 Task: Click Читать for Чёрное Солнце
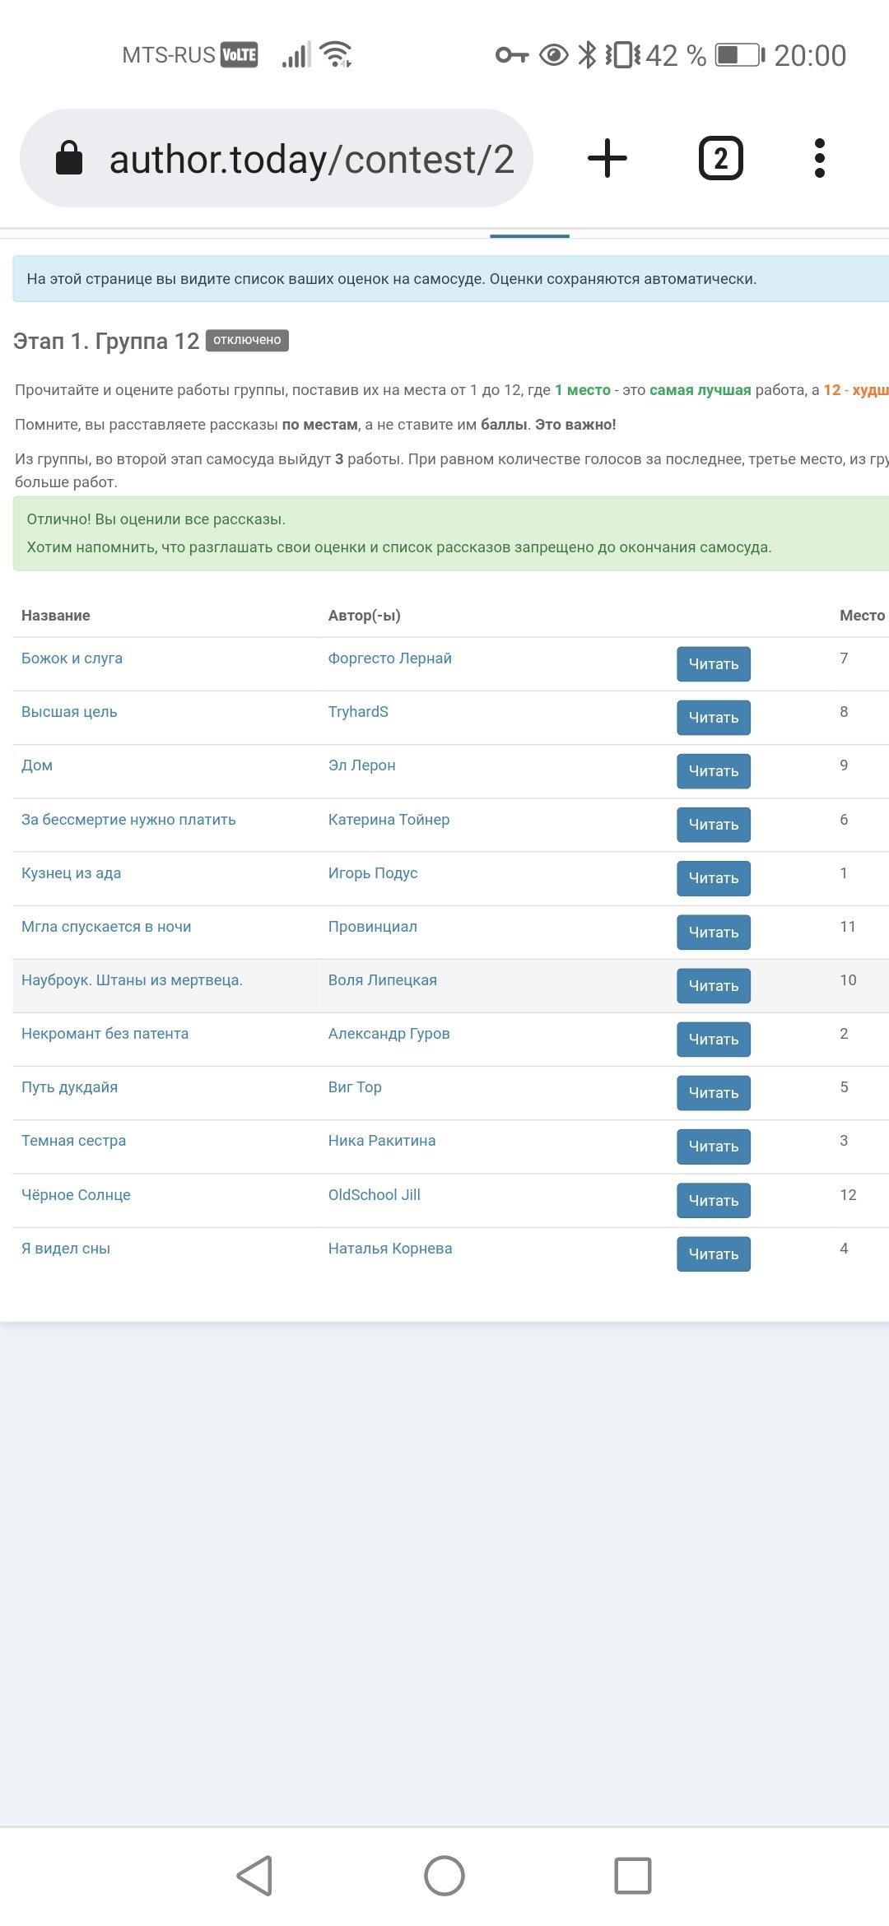(x=713, y=1200)
